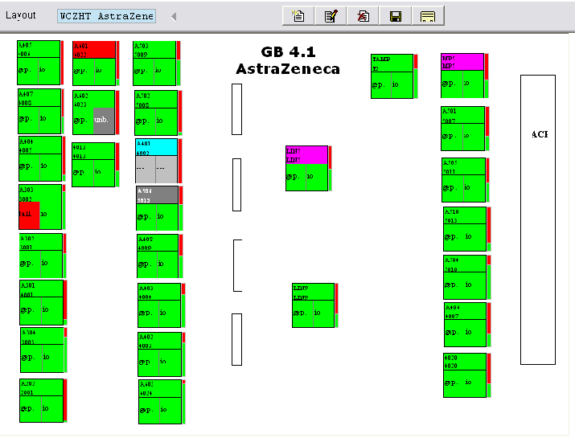Screen dimensions: 575x438
Task: Click the layout settings panel icon
Action: pos(428,16)
